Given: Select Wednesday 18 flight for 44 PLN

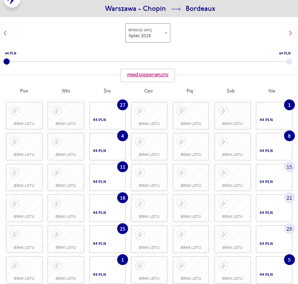Looking at the screenshot, I should (107, 209).
